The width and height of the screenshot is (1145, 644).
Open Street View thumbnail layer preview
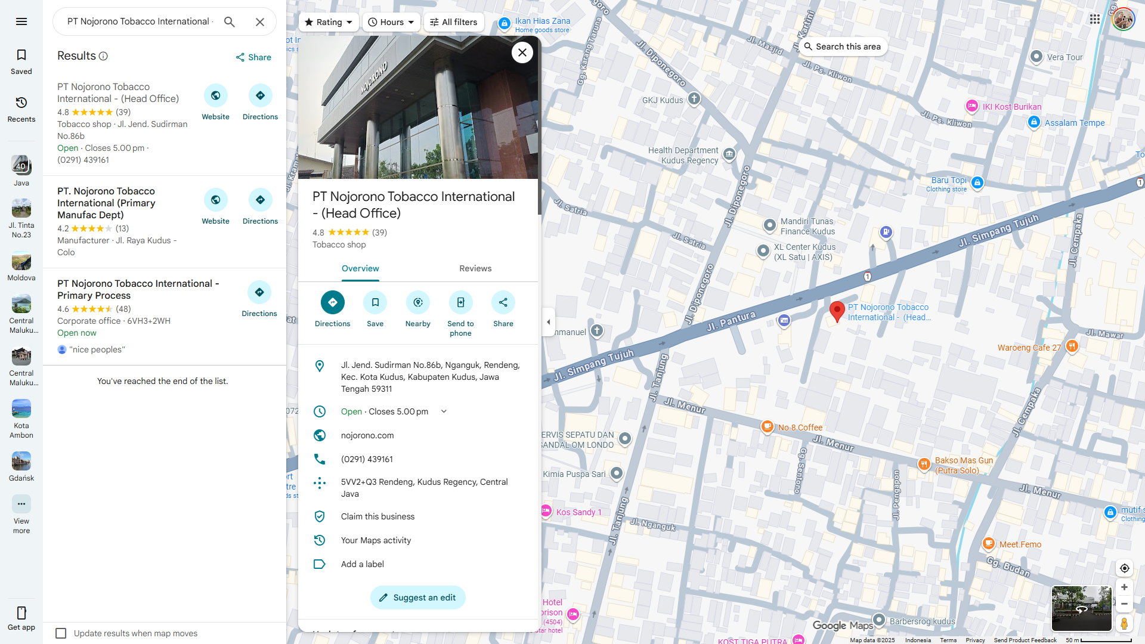tap(1081, 609)
